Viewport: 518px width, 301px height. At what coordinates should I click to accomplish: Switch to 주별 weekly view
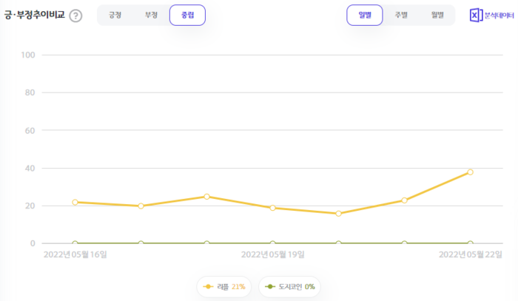(x=400, y=15)
